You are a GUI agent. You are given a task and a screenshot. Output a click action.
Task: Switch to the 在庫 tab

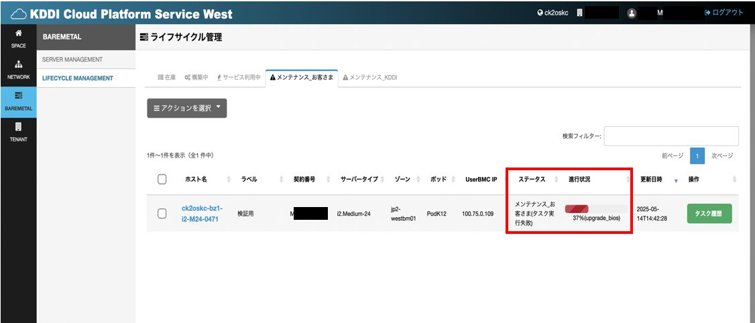tap(166, 78)
